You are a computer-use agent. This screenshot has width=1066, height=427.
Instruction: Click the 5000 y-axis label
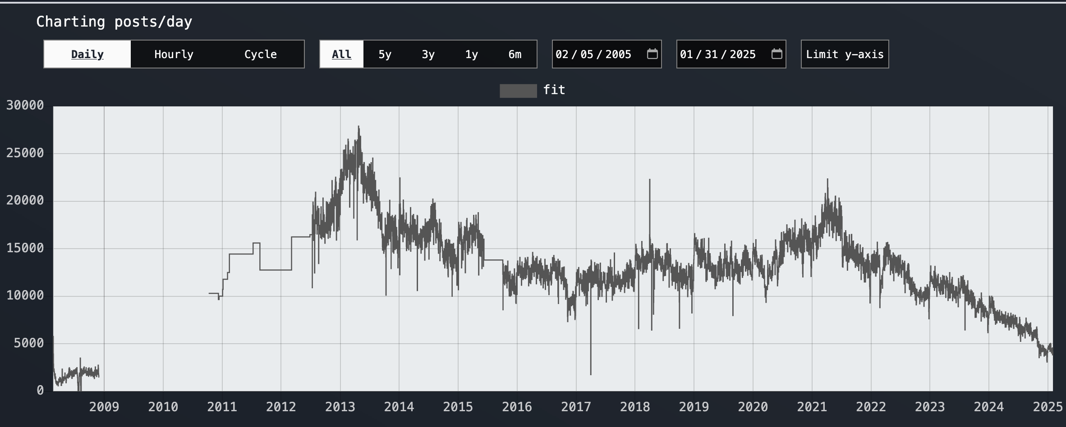click(x=29, y=343)
